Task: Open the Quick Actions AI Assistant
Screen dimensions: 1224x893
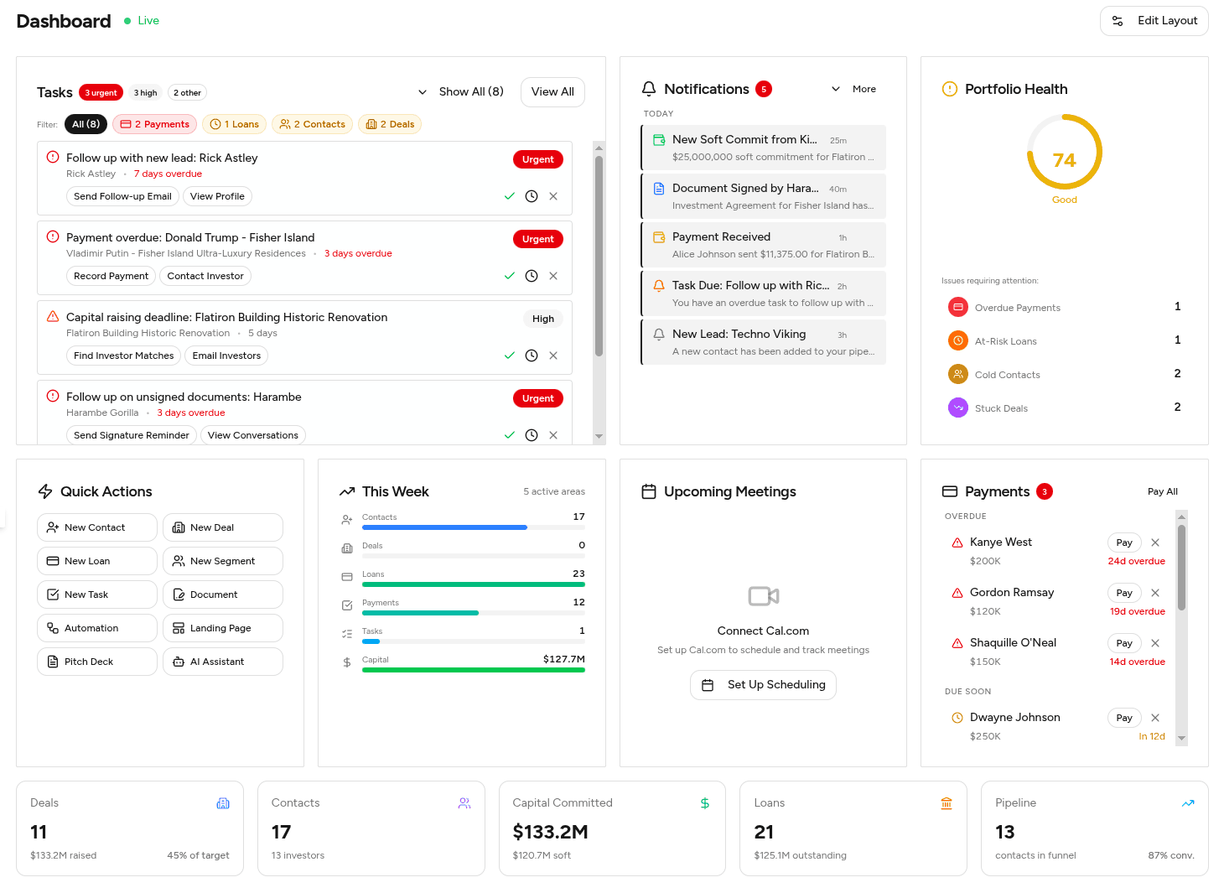Action: (x=222, y=662)
